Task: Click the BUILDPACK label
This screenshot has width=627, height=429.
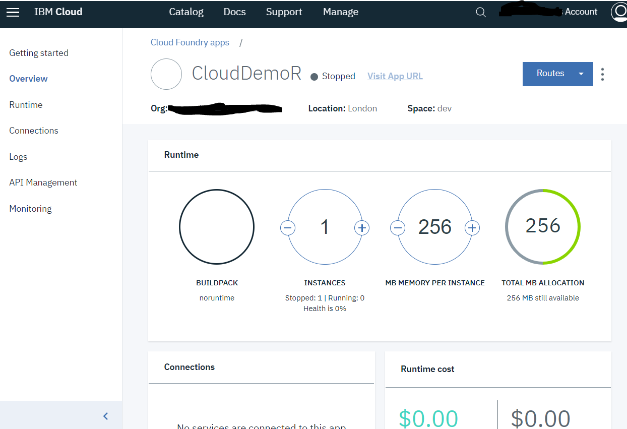Action: click(217, 283)
